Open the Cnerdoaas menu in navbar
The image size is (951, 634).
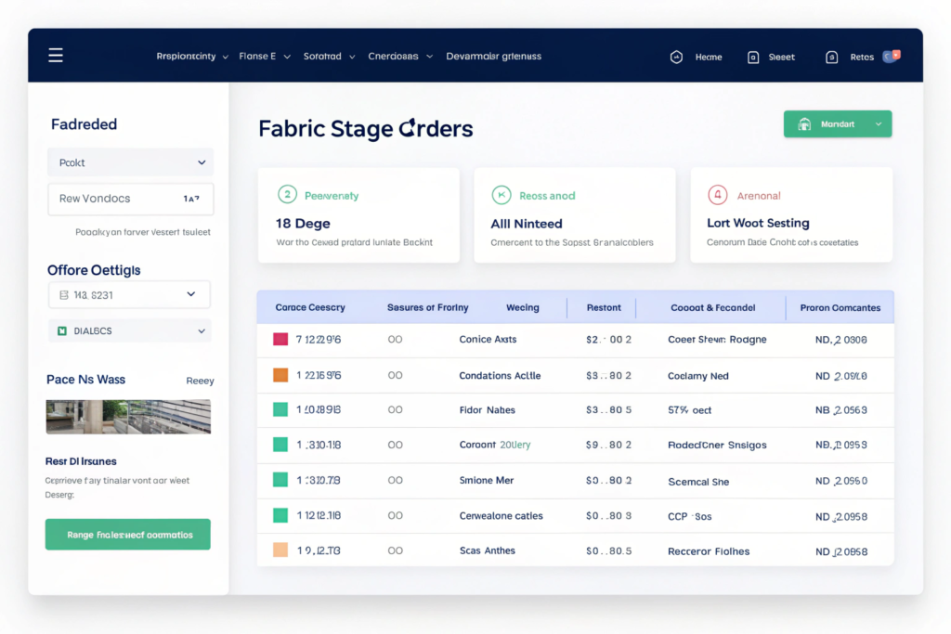[399, 57]
